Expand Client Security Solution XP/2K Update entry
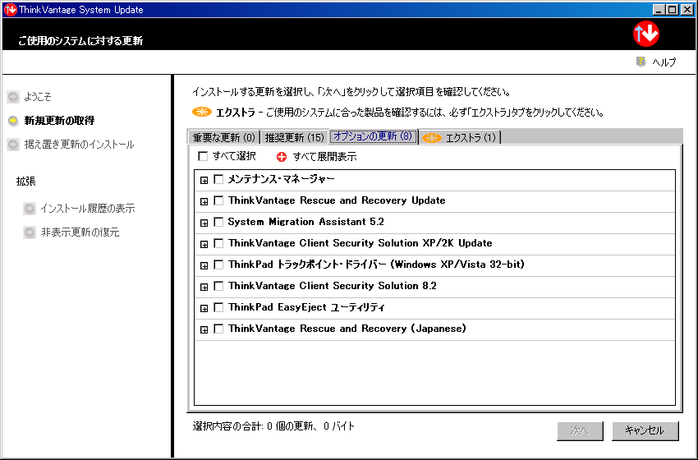The image size is (698, 460). click(x=204, y=245)
